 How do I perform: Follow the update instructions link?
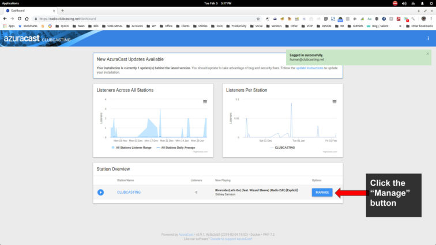(x=310, y=68)
